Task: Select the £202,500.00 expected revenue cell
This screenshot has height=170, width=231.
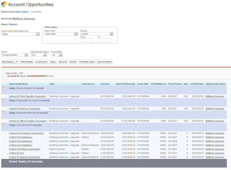Action: pyautogui.click(x=128, y=108)
